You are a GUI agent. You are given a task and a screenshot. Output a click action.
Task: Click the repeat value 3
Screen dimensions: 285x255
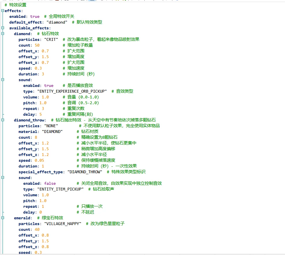[x=43, y=109]
